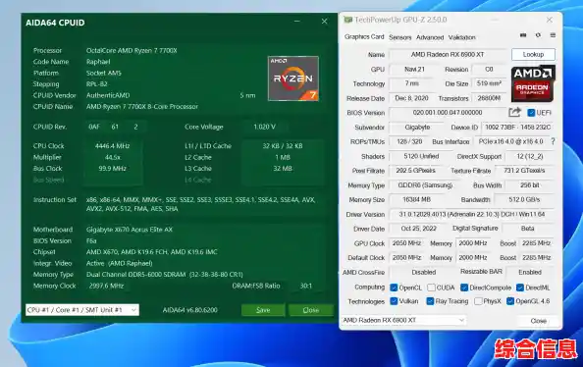This screenshot has width=583, height=367.
Task: Click the Subvendor Gigabyte field
Action: [417, 128]
